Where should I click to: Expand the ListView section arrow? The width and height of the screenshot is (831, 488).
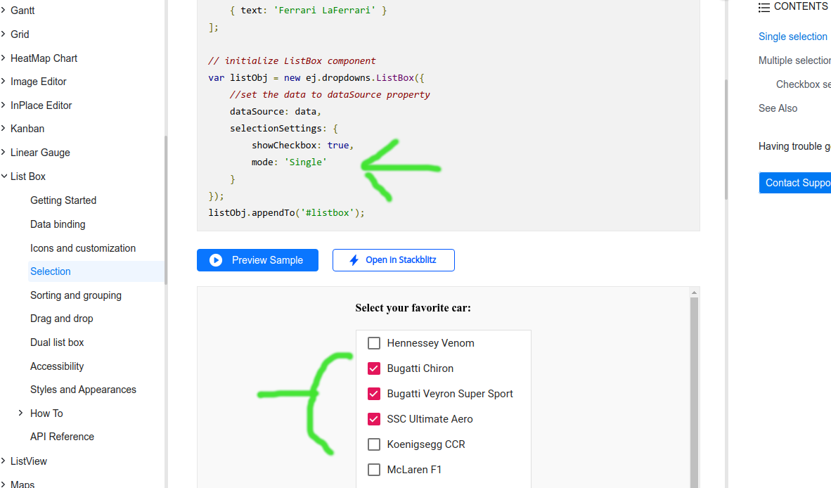[x=3, y=461]
